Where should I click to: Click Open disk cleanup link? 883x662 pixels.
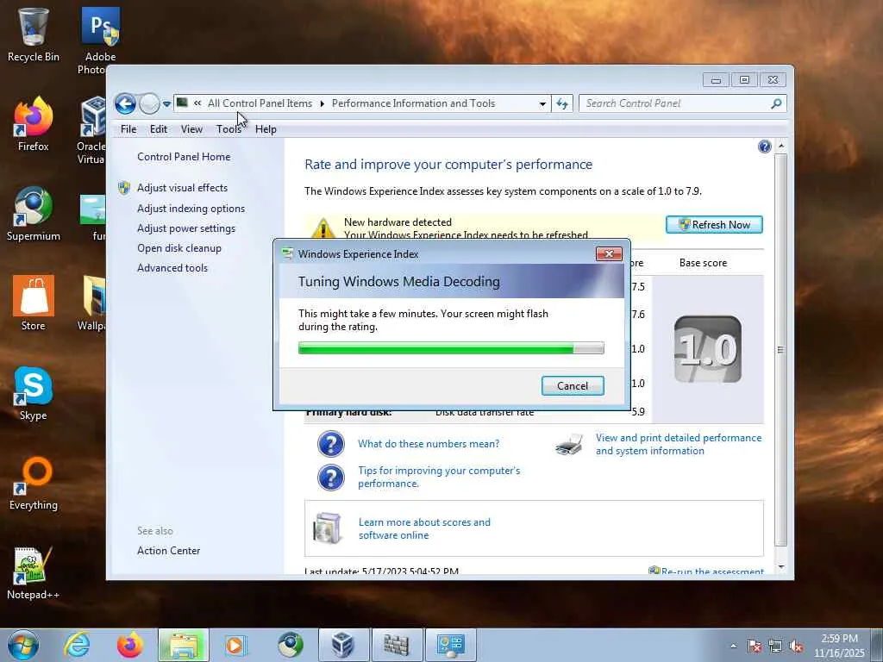click(179, 247)
